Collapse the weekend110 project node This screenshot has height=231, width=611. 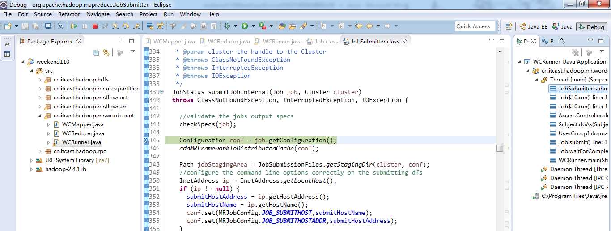click(23, 62)
